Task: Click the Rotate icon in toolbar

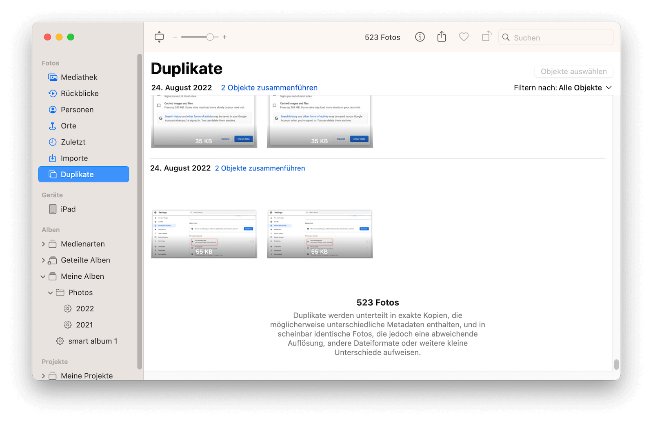Action: (x=486, y=37)
